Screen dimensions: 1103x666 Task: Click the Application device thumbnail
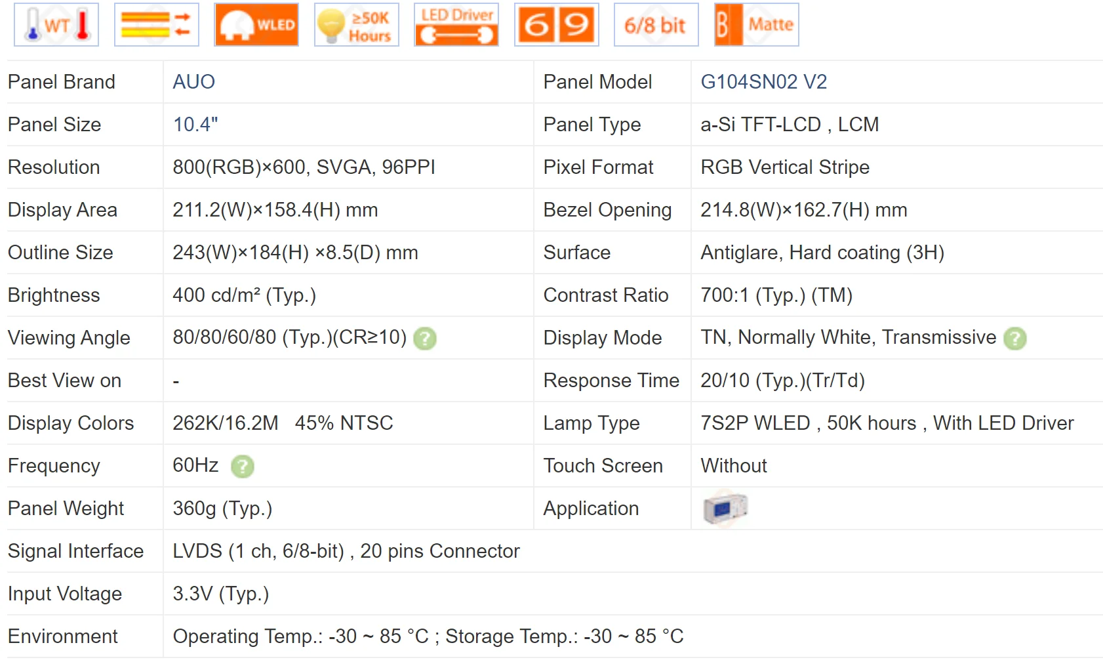[x=725, y=509]
